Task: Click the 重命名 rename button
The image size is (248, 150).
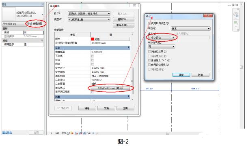Action: tap(123, 25)
